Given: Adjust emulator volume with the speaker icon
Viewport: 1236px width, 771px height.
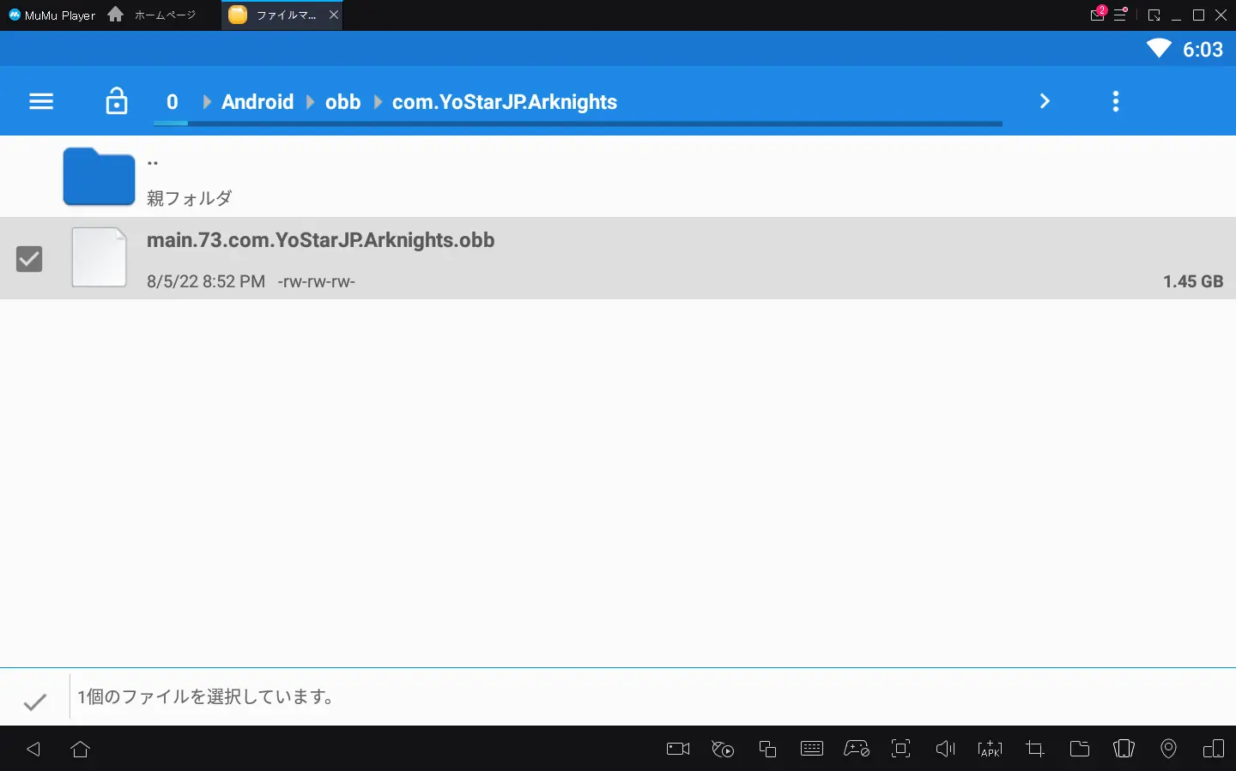Looking at the screenshot, I should 945,749.
